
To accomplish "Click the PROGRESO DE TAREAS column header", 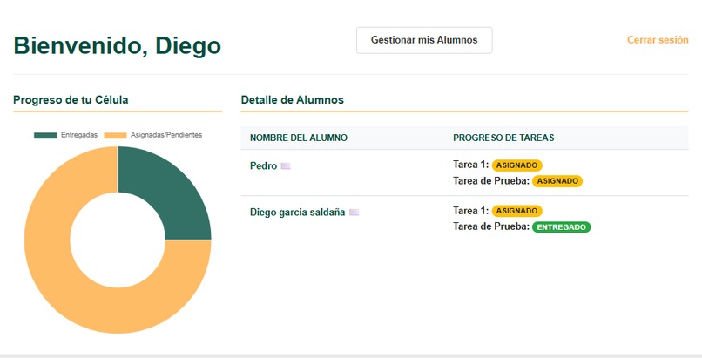I will coord(503,138).
